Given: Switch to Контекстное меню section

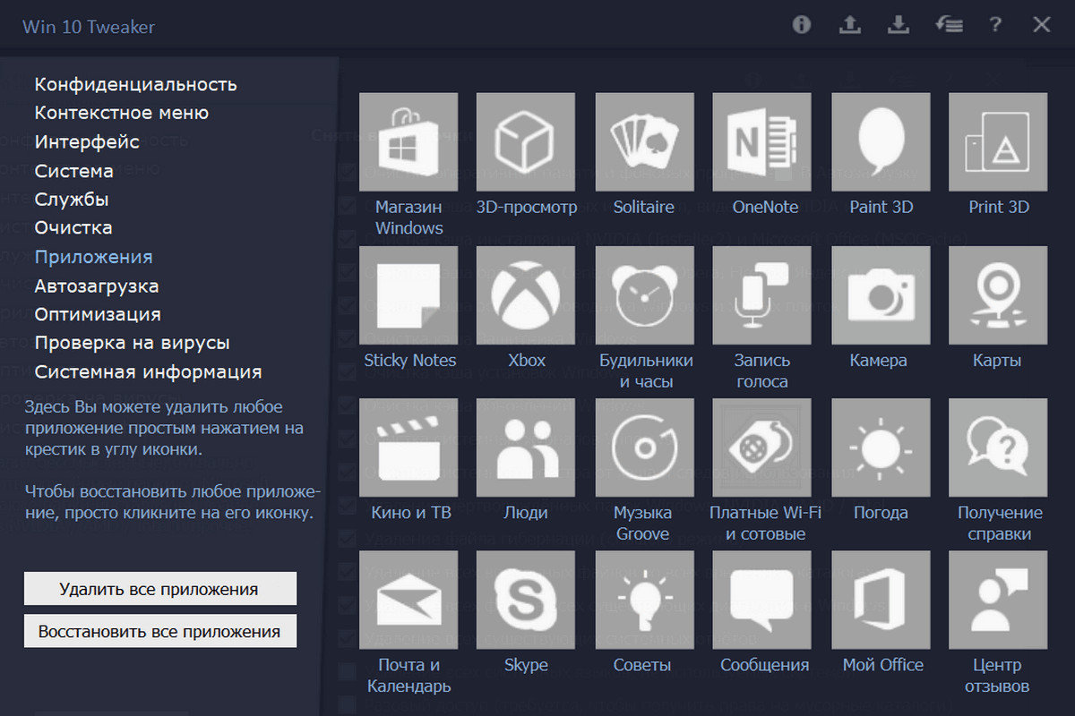Looking at the screenshot, I should pyautogui.click(x=122, y=113).
